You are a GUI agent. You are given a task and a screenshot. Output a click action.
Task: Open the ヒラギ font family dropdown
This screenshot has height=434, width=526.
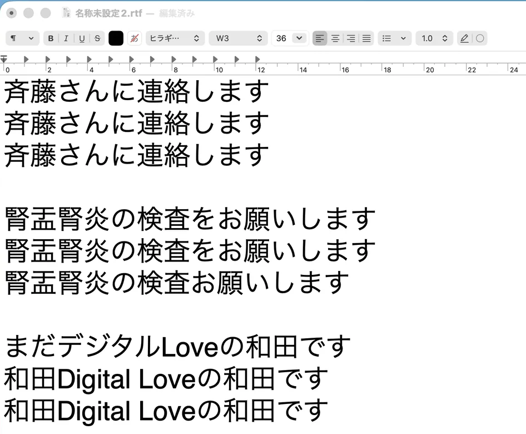click(175, 38)
